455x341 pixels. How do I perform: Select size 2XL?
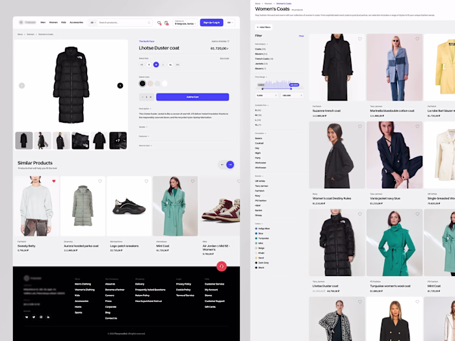pos(177,65)
